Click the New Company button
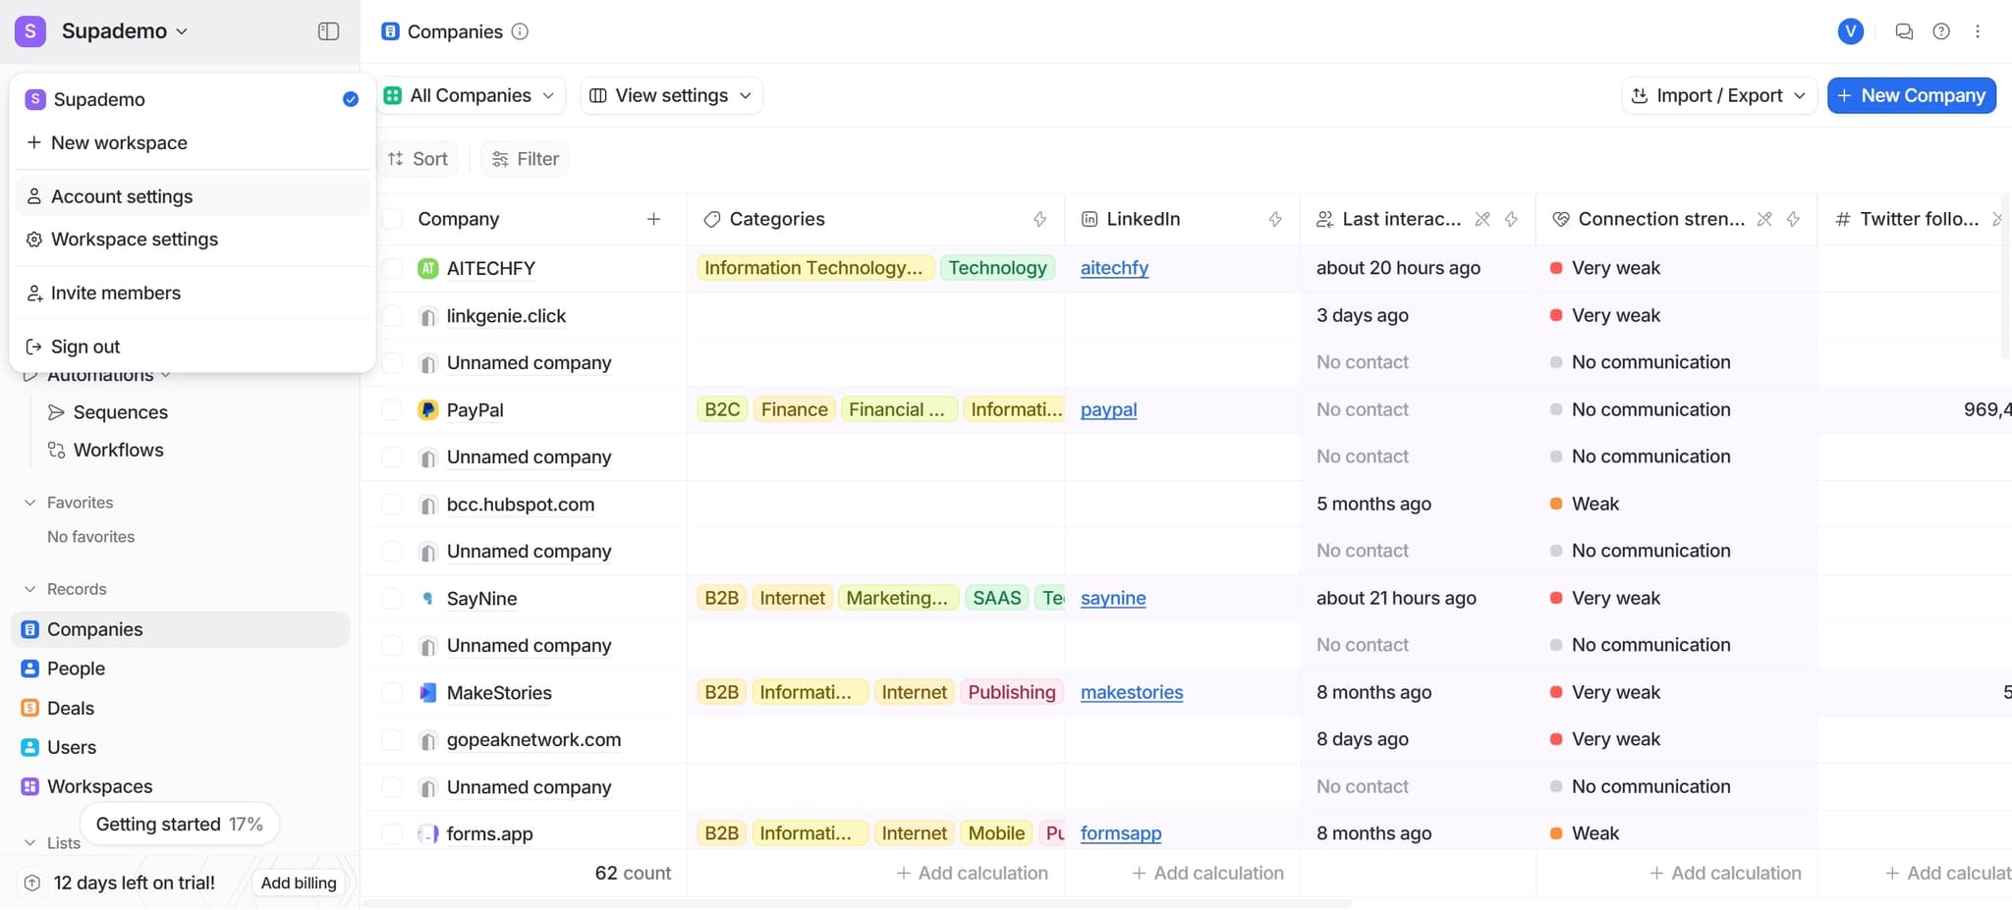 pyautogui.click(x=1911, y=95)
